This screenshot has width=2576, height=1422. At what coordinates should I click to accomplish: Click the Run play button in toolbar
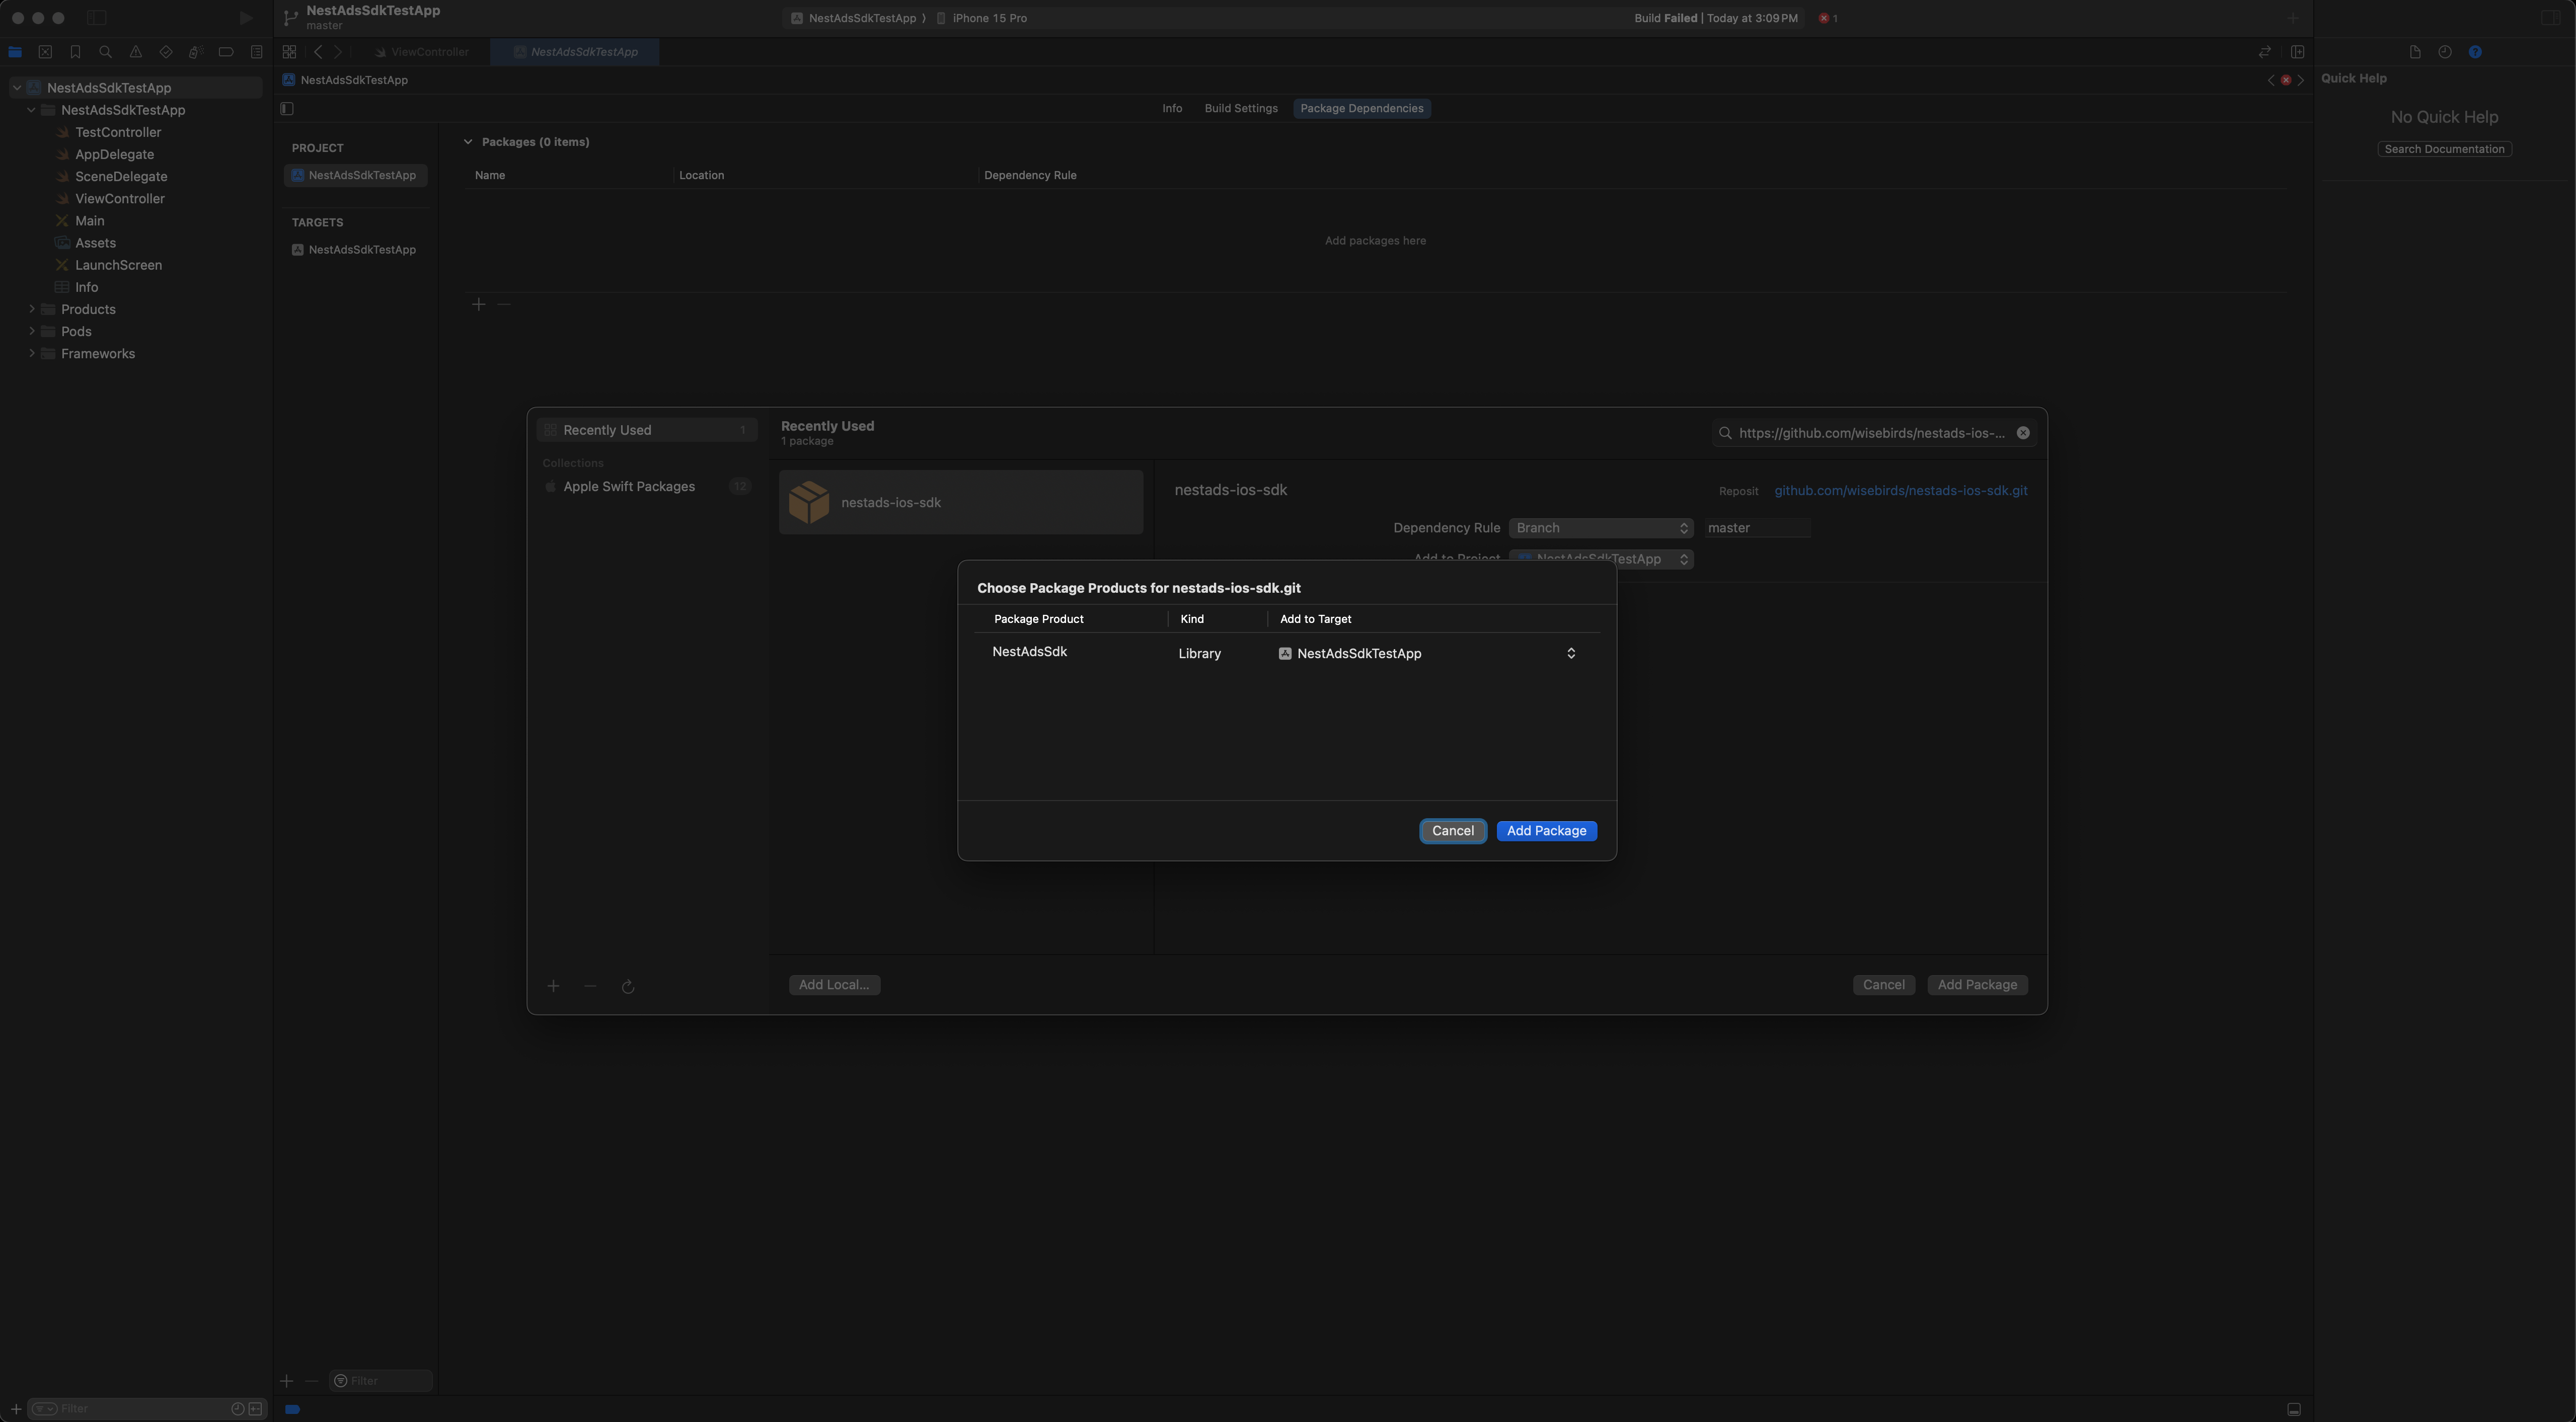click(246, 18)
